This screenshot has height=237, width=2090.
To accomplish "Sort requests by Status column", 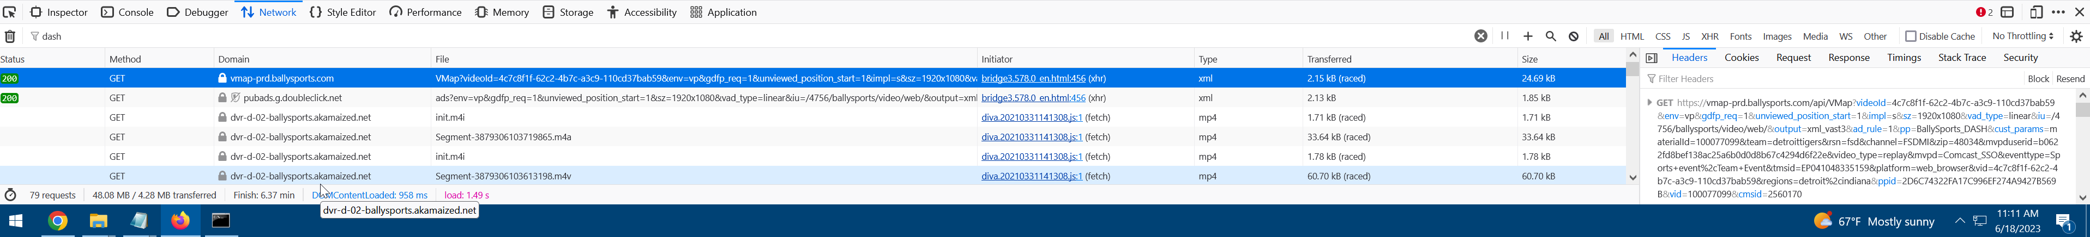I will 52,59.
